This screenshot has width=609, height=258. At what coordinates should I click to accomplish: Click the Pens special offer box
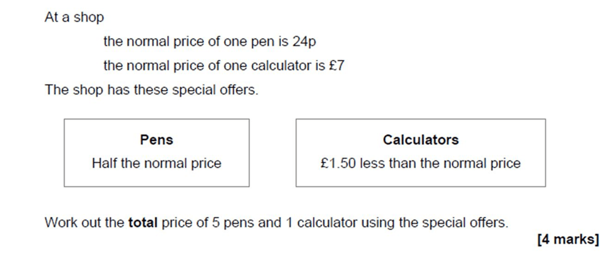point(156,153)
